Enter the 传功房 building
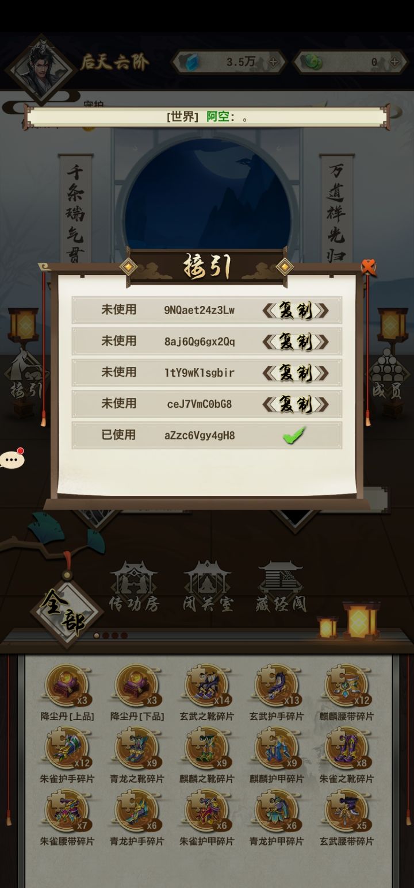Screen dimensions: 414x888 click(x=133, y=586)
